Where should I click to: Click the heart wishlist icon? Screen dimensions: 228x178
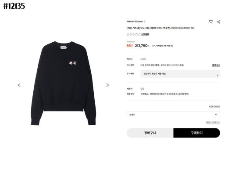pyautogui.click(x=210, y=22)
